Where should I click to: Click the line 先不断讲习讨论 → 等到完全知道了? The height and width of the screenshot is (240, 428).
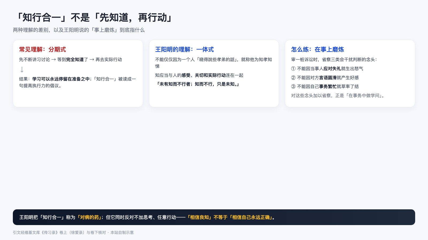tap(71, 59)
